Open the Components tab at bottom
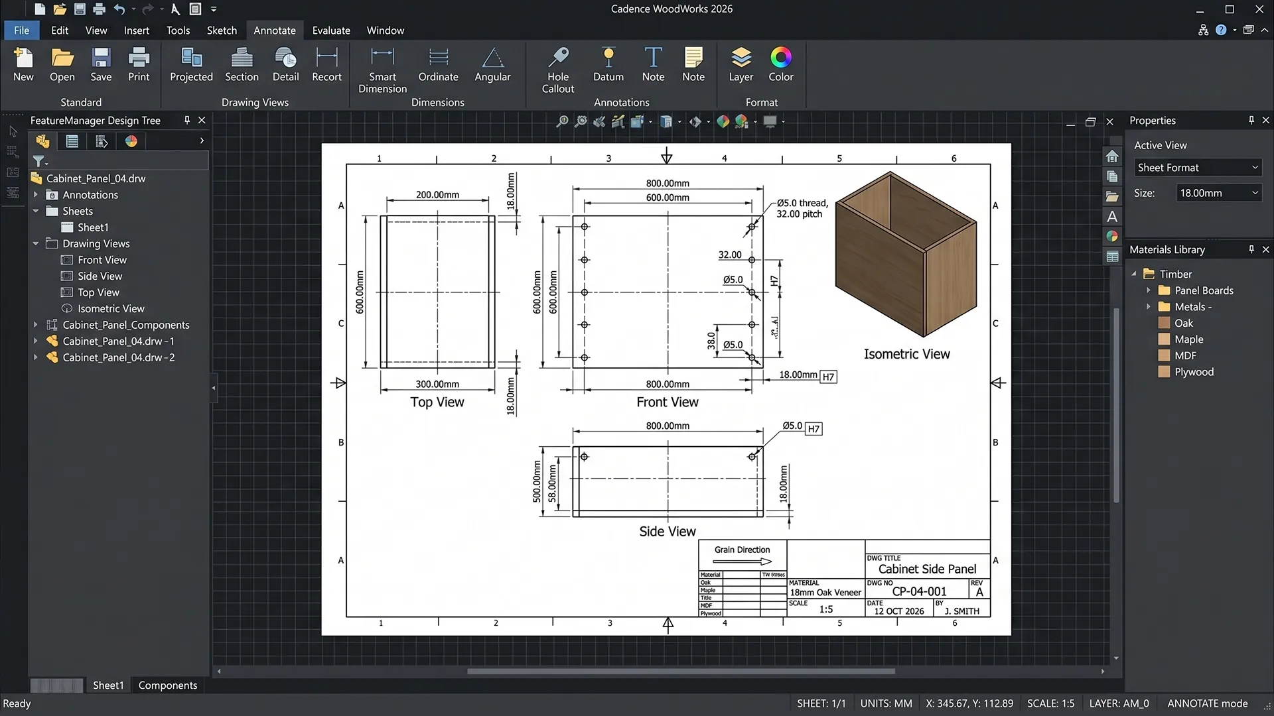Screen dimensions: 1274x716 click(x=167, y=685)
